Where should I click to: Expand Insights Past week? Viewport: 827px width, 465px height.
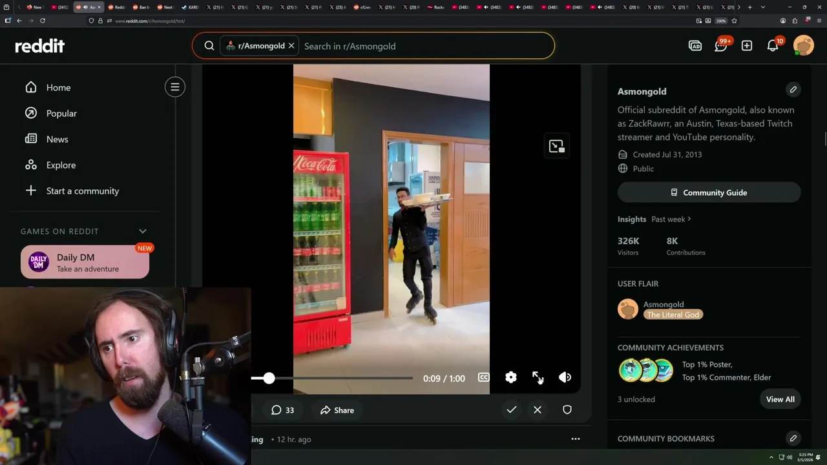coord(671,219)
